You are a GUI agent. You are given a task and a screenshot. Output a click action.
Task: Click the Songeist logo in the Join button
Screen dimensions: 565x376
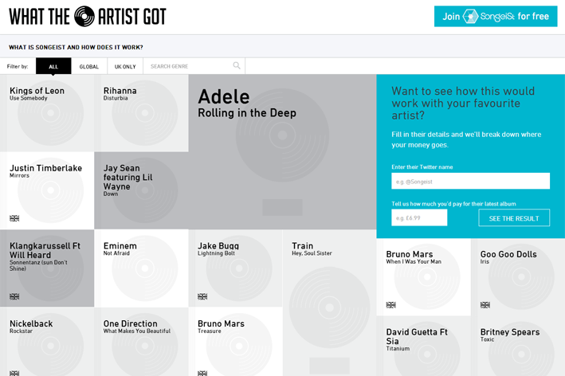(x=470, y=17)
